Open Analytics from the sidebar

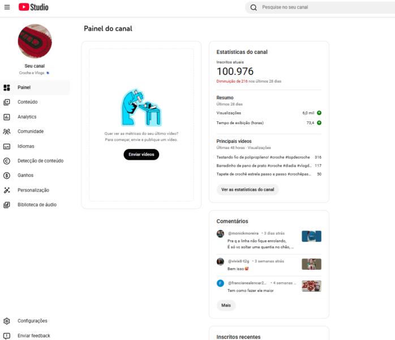coord(35,117)
